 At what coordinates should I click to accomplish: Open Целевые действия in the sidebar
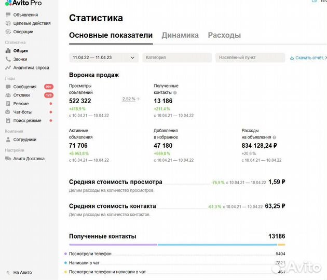click(32, 23)
